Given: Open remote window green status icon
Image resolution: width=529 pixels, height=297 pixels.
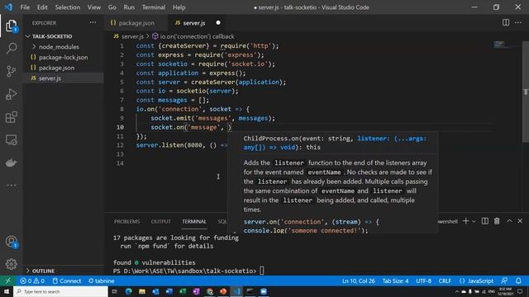Looking at the screenshot, I should click(x=7, y=280).
